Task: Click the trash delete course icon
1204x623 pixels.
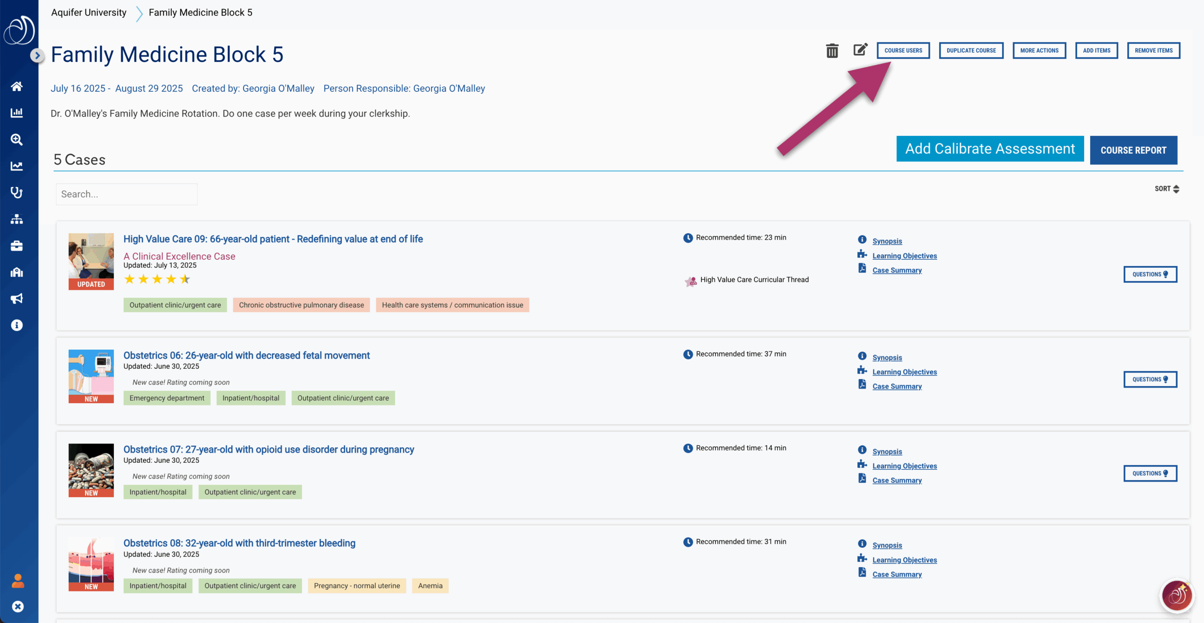Action: (832, 50)
